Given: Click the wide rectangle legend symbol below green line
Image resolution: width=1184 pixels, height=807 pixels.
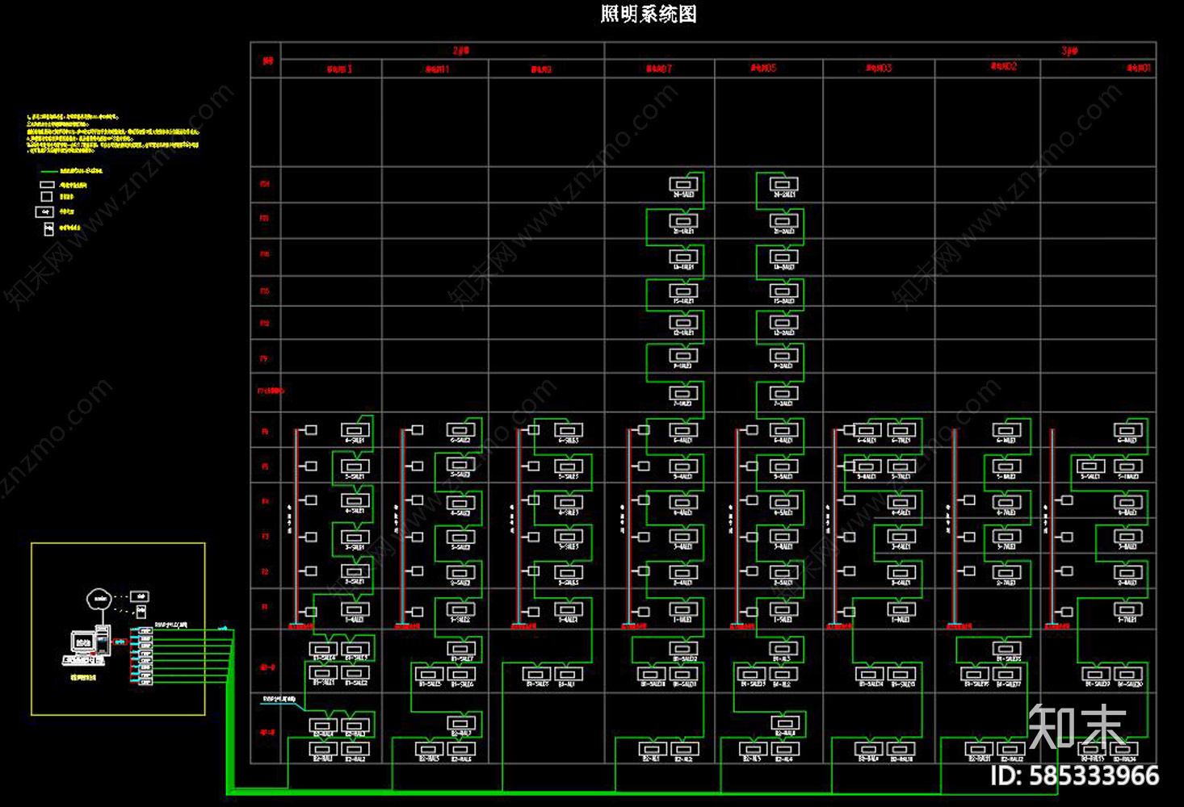Looking at the screenshot, I should 47,185.
